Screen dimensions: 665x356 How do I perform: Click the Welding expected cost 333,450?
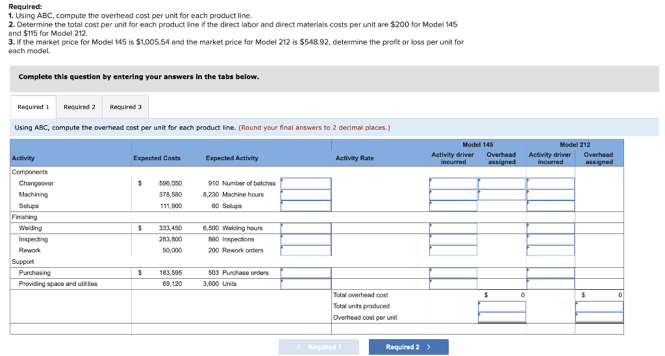pos(170,228)
